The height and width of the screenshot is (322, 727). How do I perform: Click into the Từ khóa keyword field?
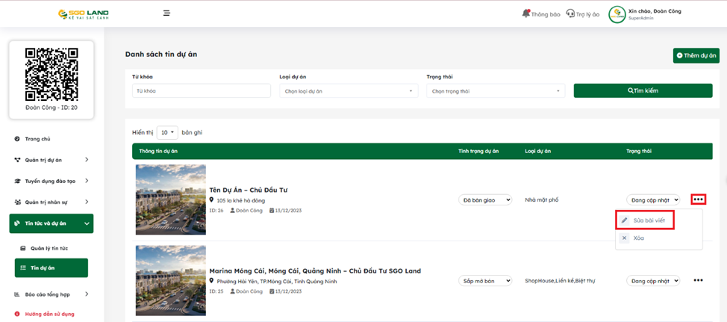pyautogui.click(x=202, y=91)
